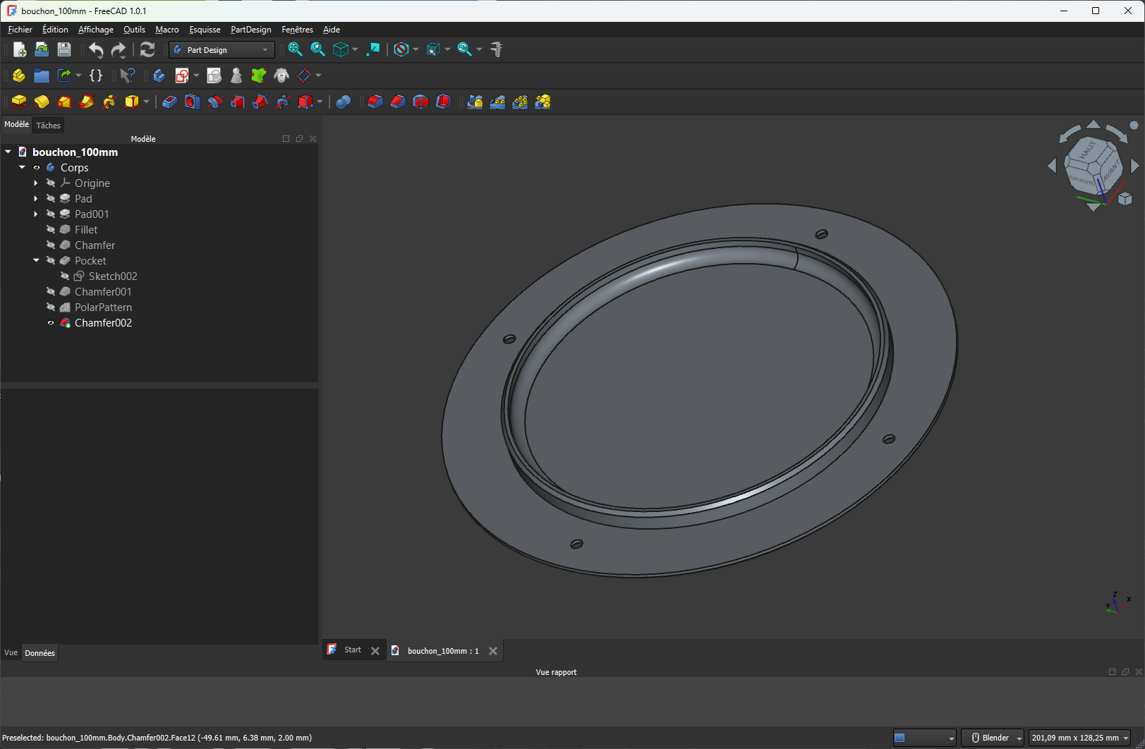Click the Save document icon
Image resolution: width=1145 pixels, height=749 pixels.
[64, 49]
